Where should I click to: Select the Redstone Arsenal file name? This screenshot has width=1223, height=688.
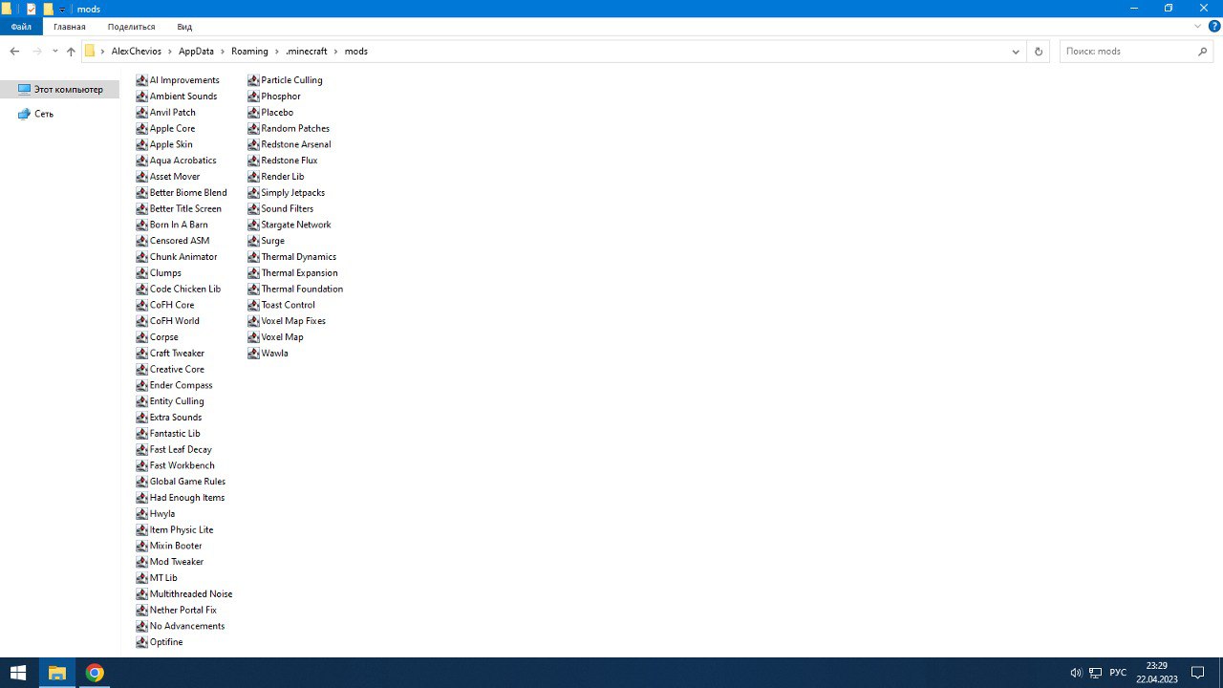(x=296, y=145)
